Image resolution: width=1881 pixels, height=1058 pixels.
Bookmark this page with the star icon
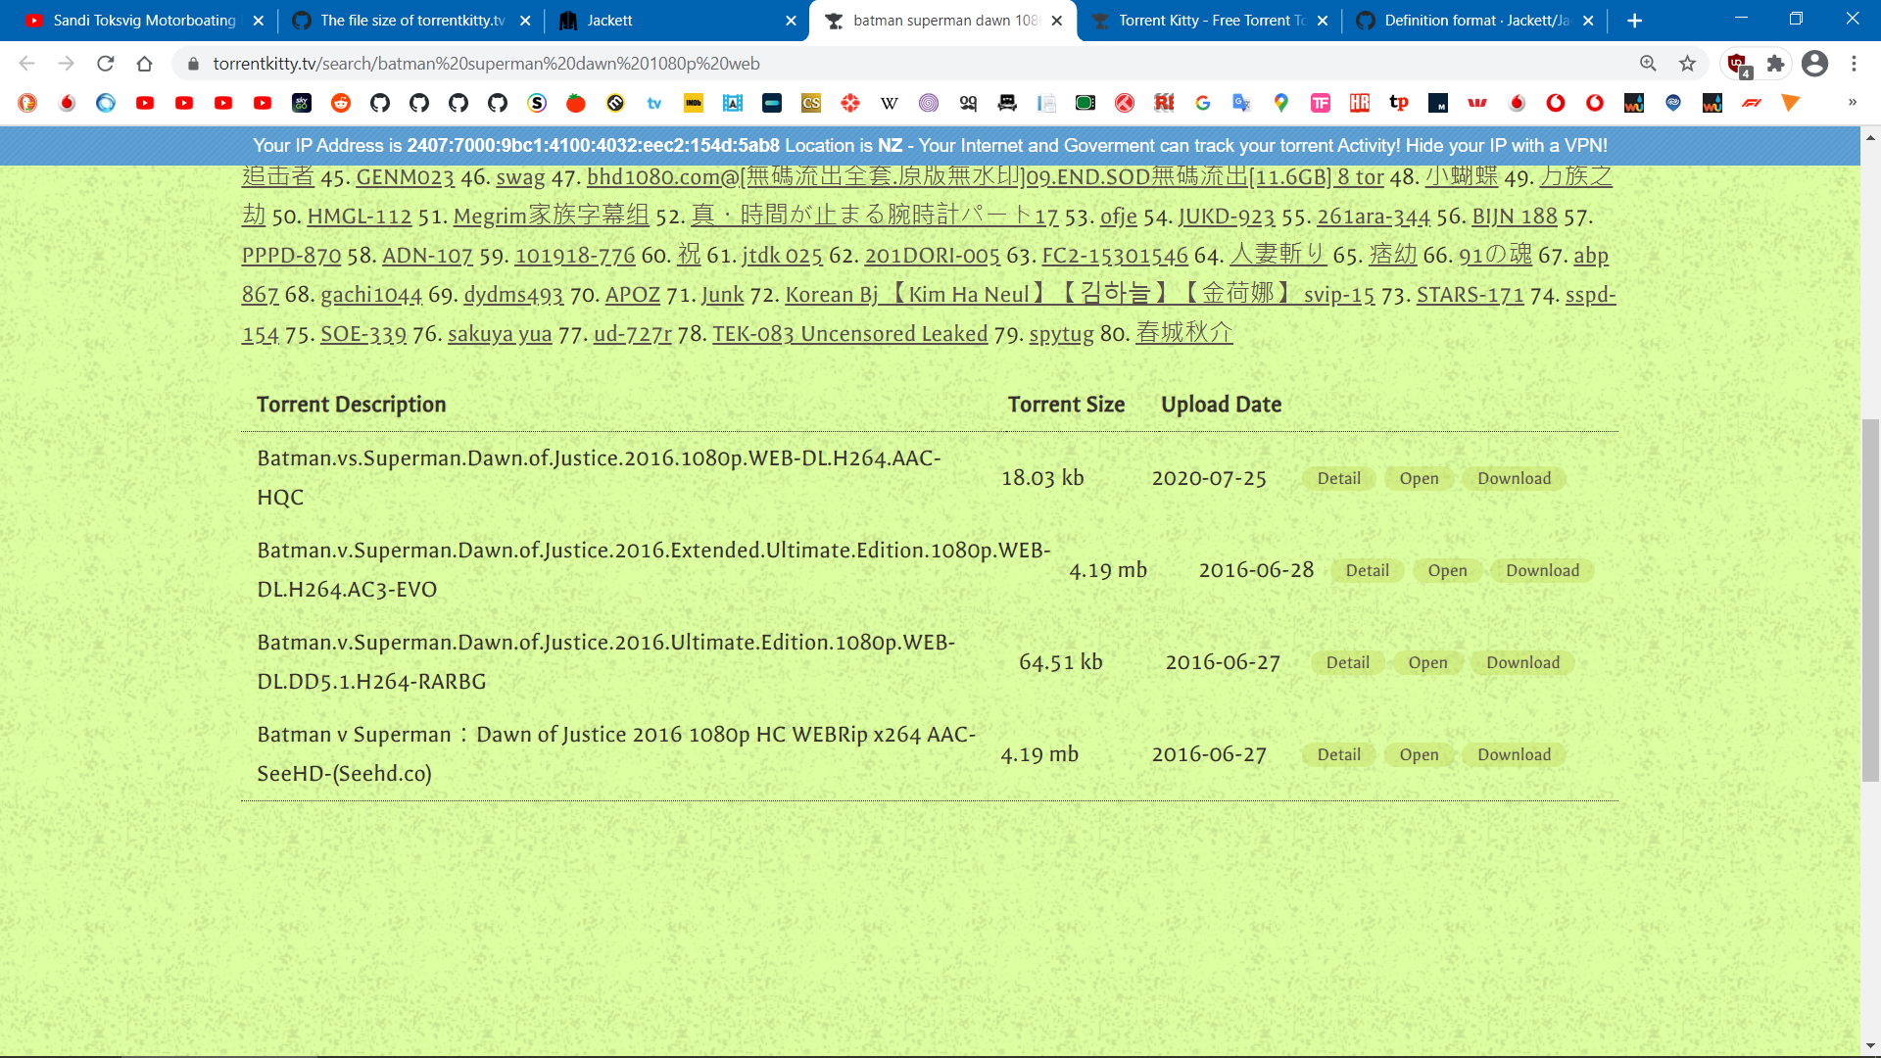point(1687,63)
